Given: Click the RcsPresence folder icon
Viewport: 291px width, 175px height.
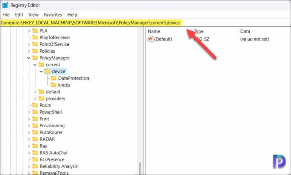Looking at the screenshot, I should 35,159.
